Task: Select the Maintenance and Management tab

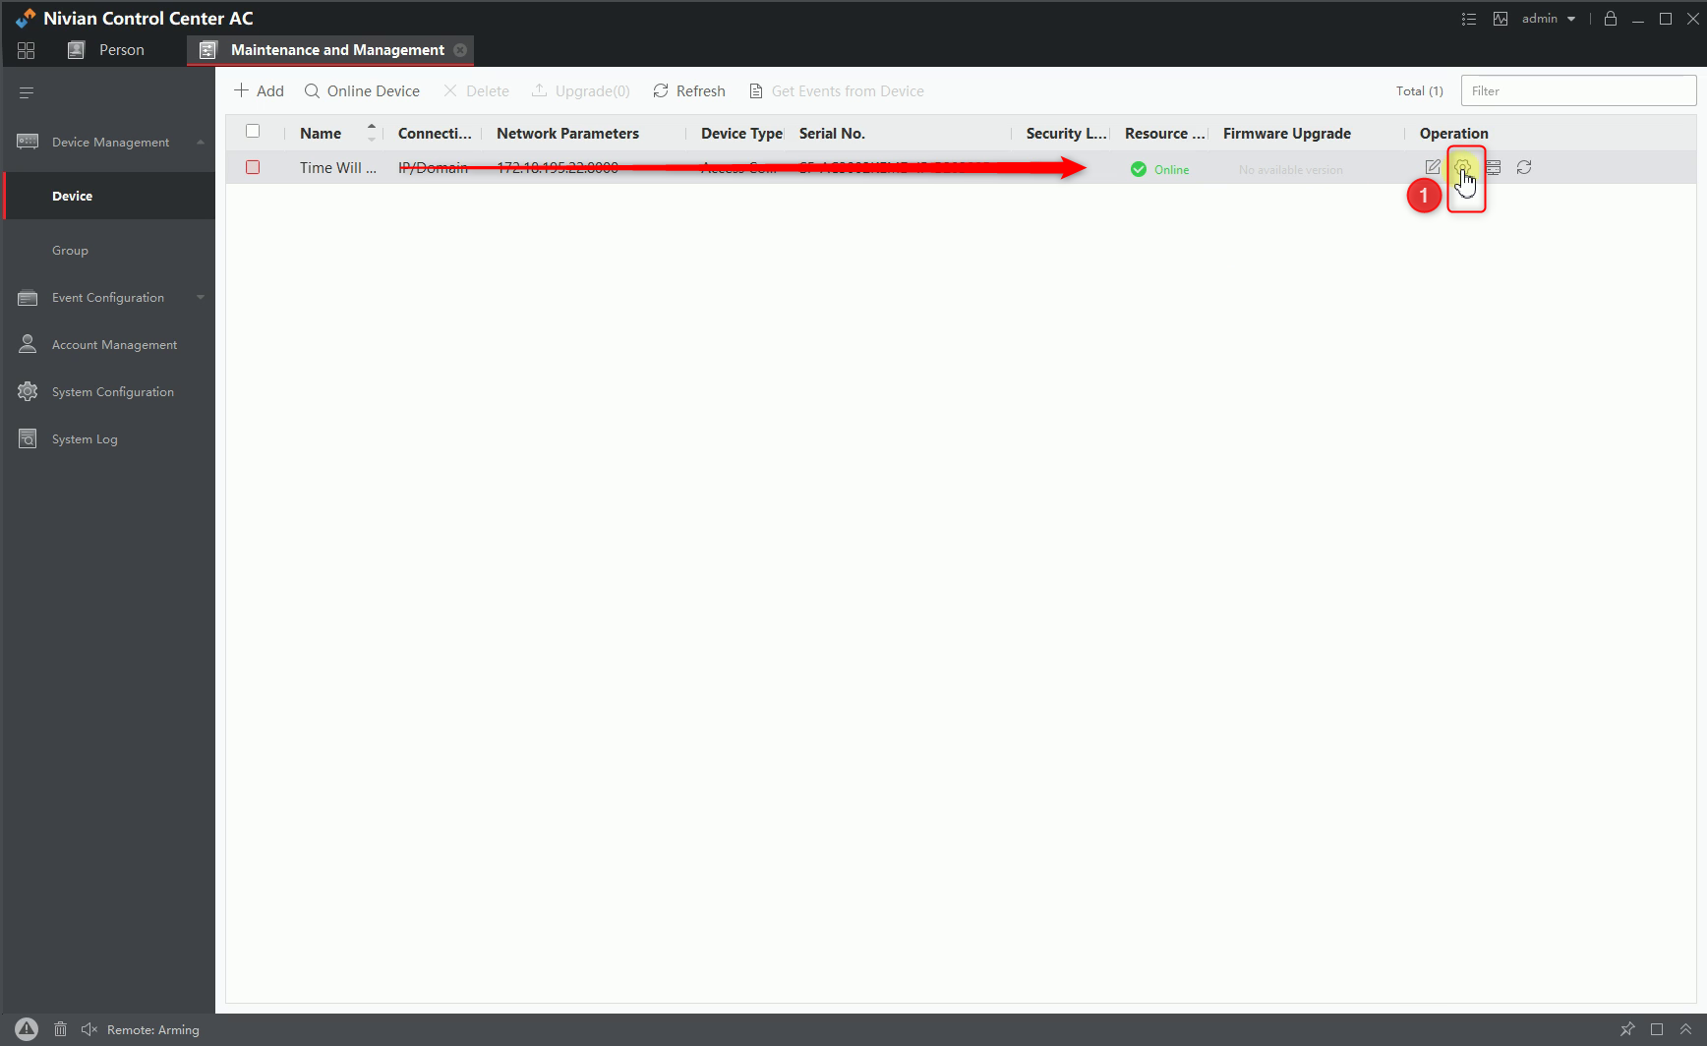Action: [x=330, y=50]
